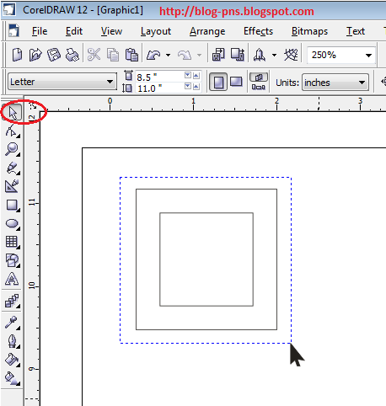Toggle the page layout setting button
Viewport: 386px width, 406px height.
(259, 82)
